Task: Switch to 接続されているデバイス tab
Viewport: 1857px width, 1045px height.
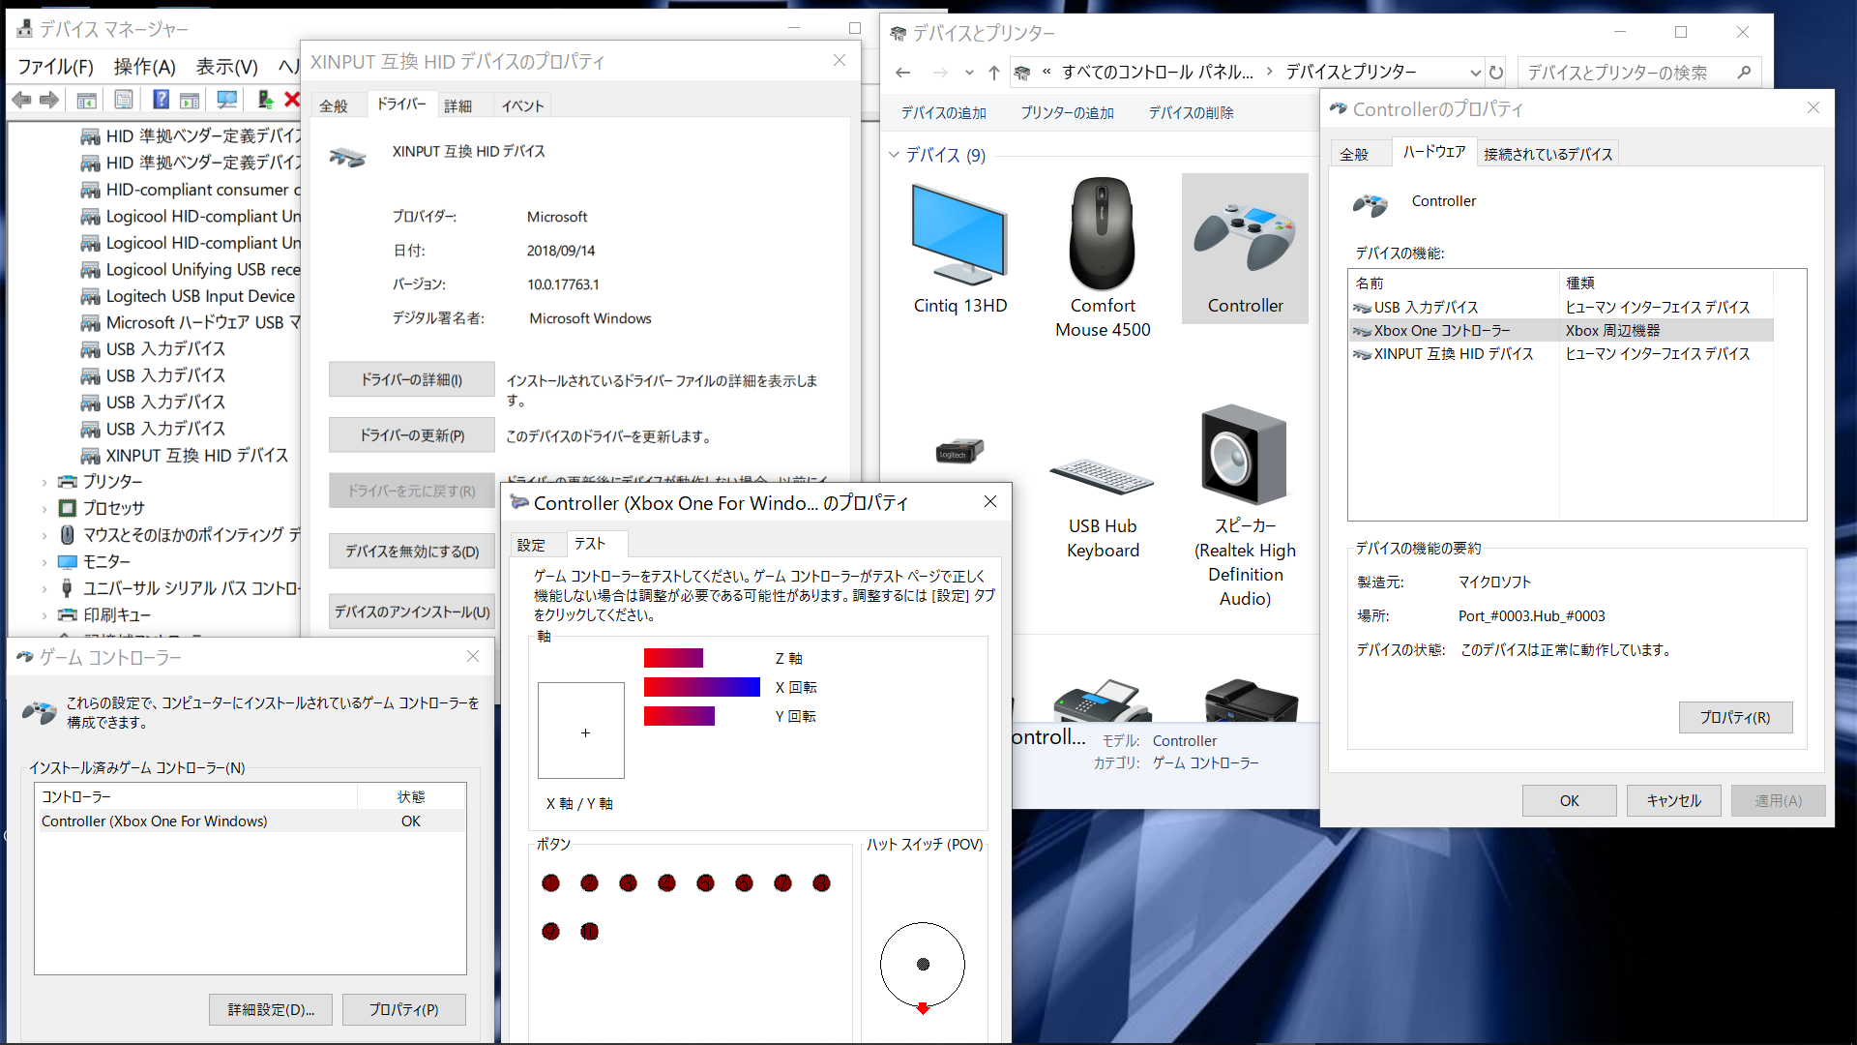Action: pyautogui.click(x=1547, y=154)
